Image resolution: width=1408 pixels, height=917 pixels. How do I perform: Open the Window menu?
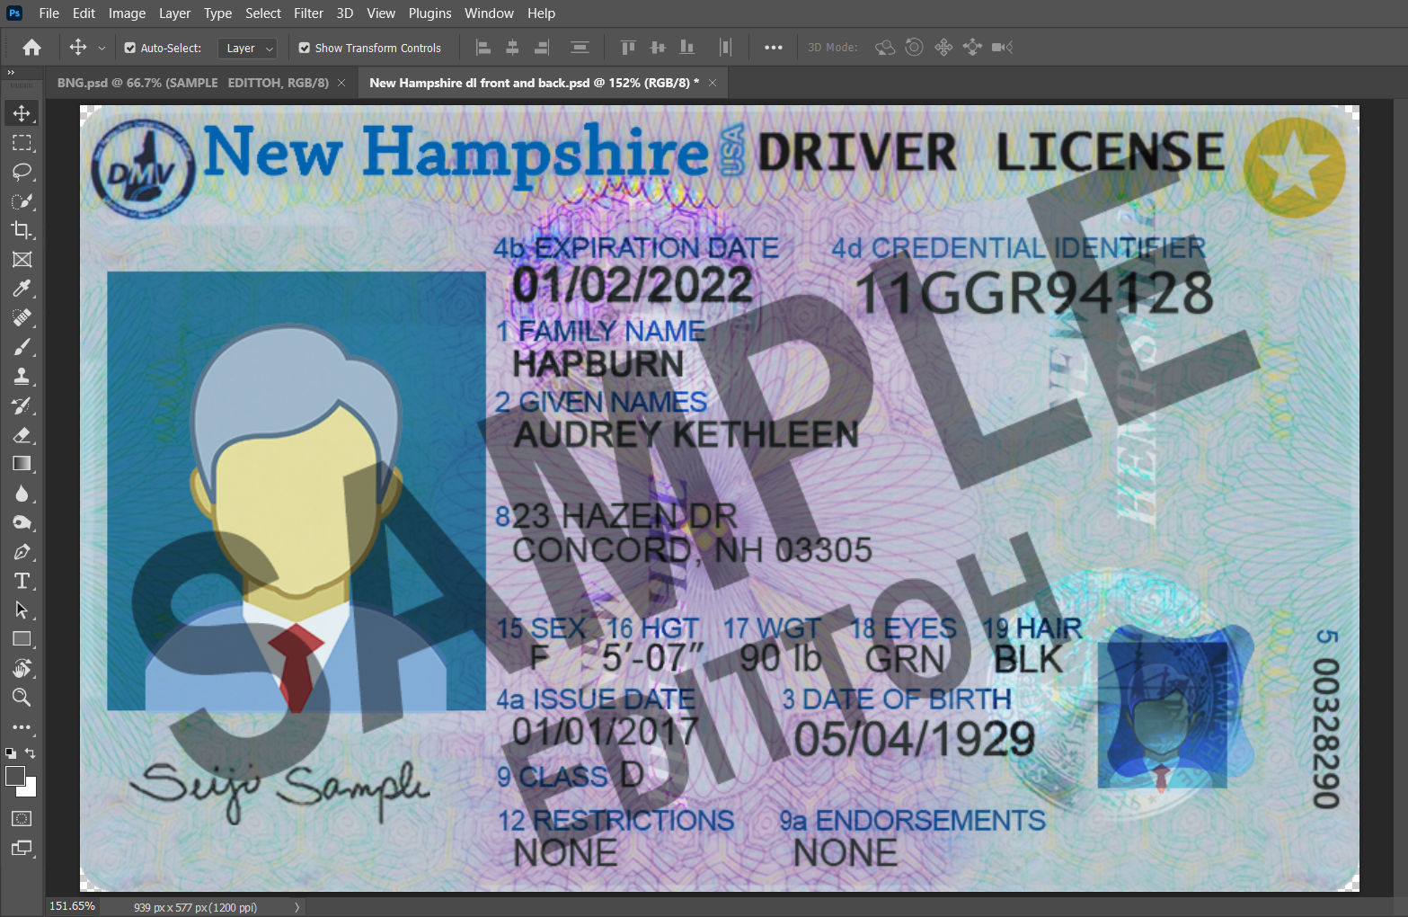(489, 13)
